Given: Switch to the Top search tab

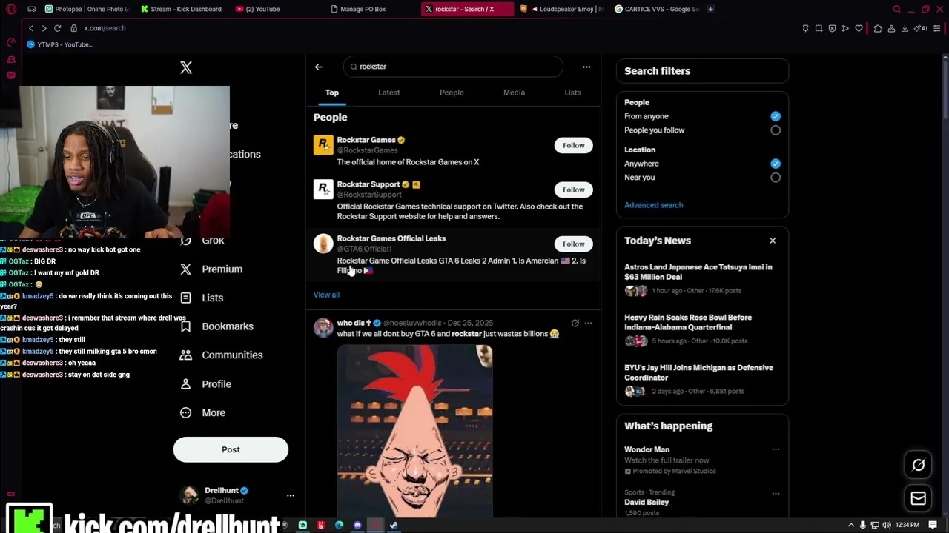Looking at the screenshot, I should coord(332,93).
